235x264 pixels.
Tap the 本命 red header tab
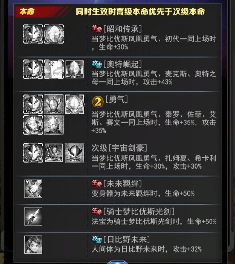coord(27,12)
